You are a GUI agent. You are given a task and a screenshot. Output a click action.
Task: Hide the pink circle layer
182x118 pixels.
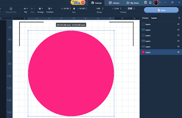tap(178, 52)
